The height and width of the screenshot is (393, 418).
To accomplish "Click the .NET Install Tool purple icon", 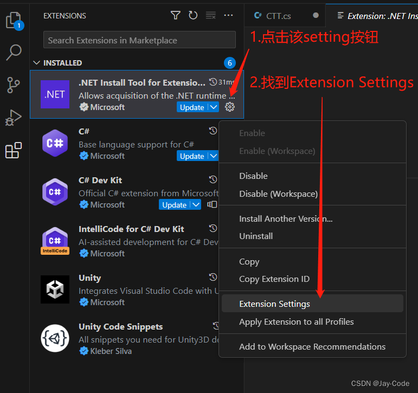I will coord(55,94).
